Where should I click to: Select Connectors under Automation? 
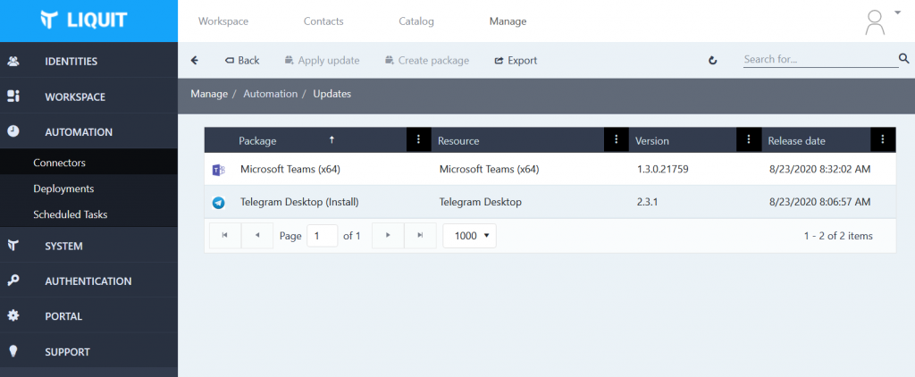[88, 163]
